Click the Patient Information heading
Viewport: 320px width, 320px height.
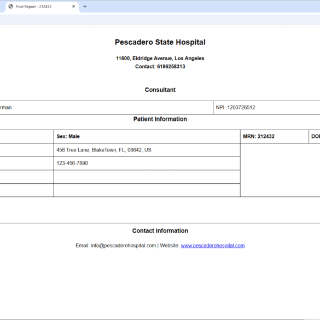pyautogui.click(x=160, y=119)
